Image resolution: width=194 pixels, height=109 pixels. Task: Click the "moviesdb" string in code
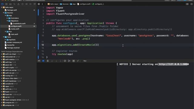(x=65, y=39)
